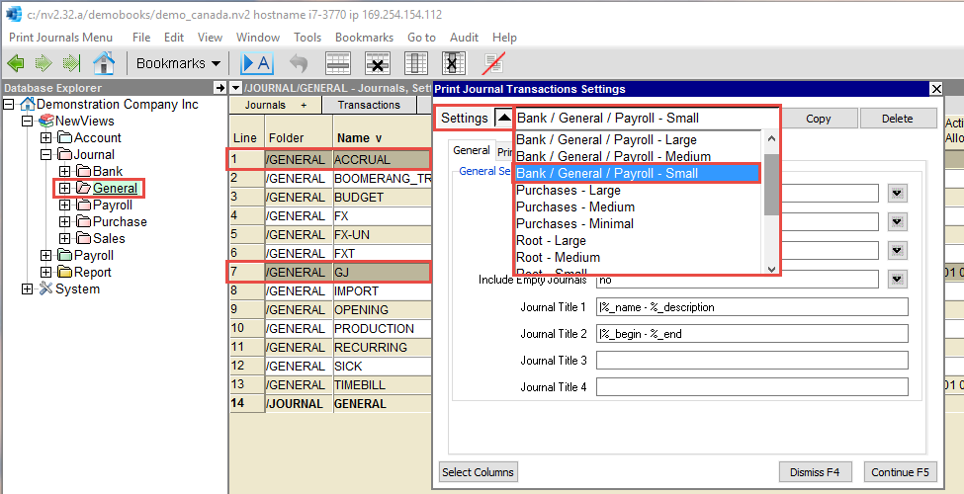Open the dropdown beside Include Empty Journals
Viewport: 964px width, 494px height.
pyautogui.click(x=897, y=280)
